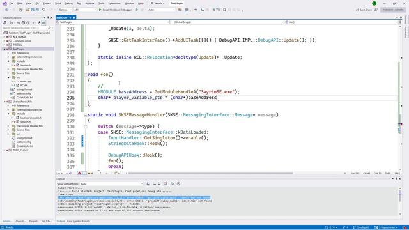
Task: Select the TestPlugin project in Solution Explorer
Action: coord(19,49)
